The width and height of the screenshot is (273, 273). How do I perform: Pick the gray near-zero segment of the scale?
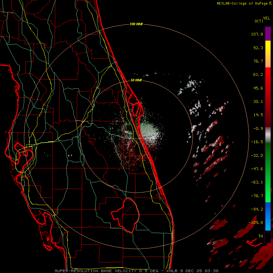click(x=268, y=135)
